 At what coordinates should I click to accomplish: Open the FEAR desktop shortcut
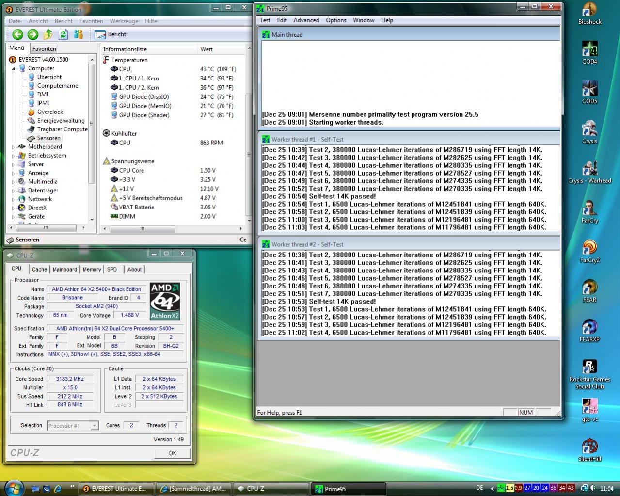click(589, 291)
